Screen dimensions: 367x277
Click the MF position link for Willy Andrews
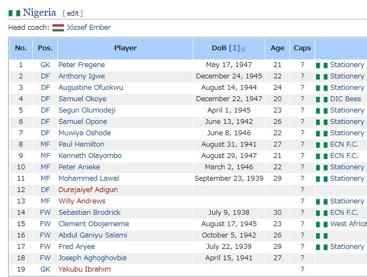[45, 201]
